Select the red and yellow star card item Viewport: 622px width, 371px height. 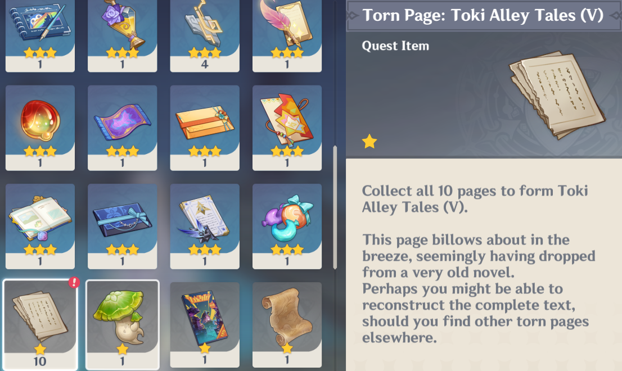point(287,128)
